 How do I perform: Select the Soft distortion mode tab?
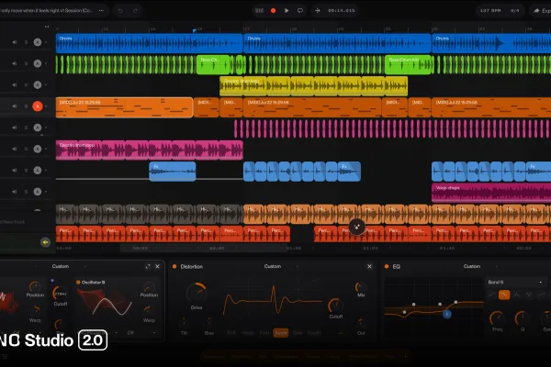231,332
